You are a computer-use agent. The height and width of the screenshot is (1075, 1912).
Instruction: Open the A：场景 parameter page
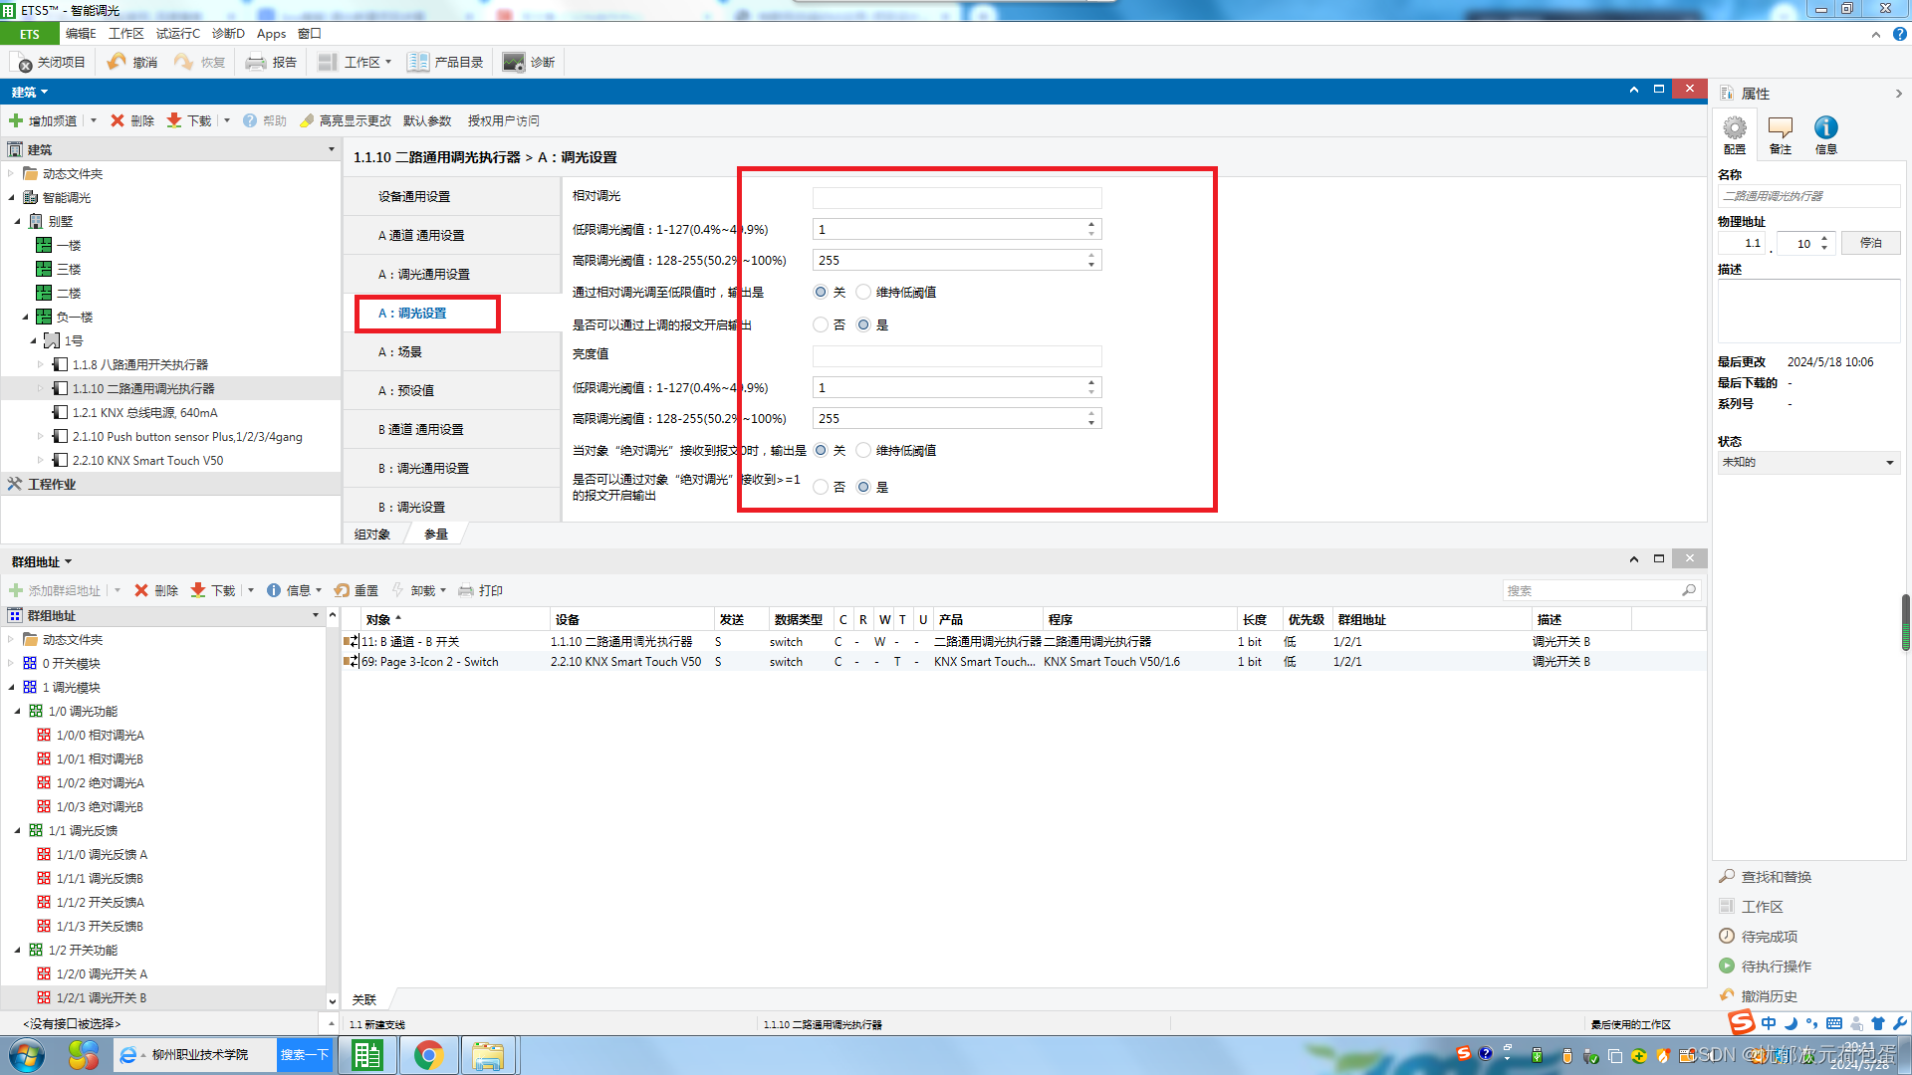point(399,351)
